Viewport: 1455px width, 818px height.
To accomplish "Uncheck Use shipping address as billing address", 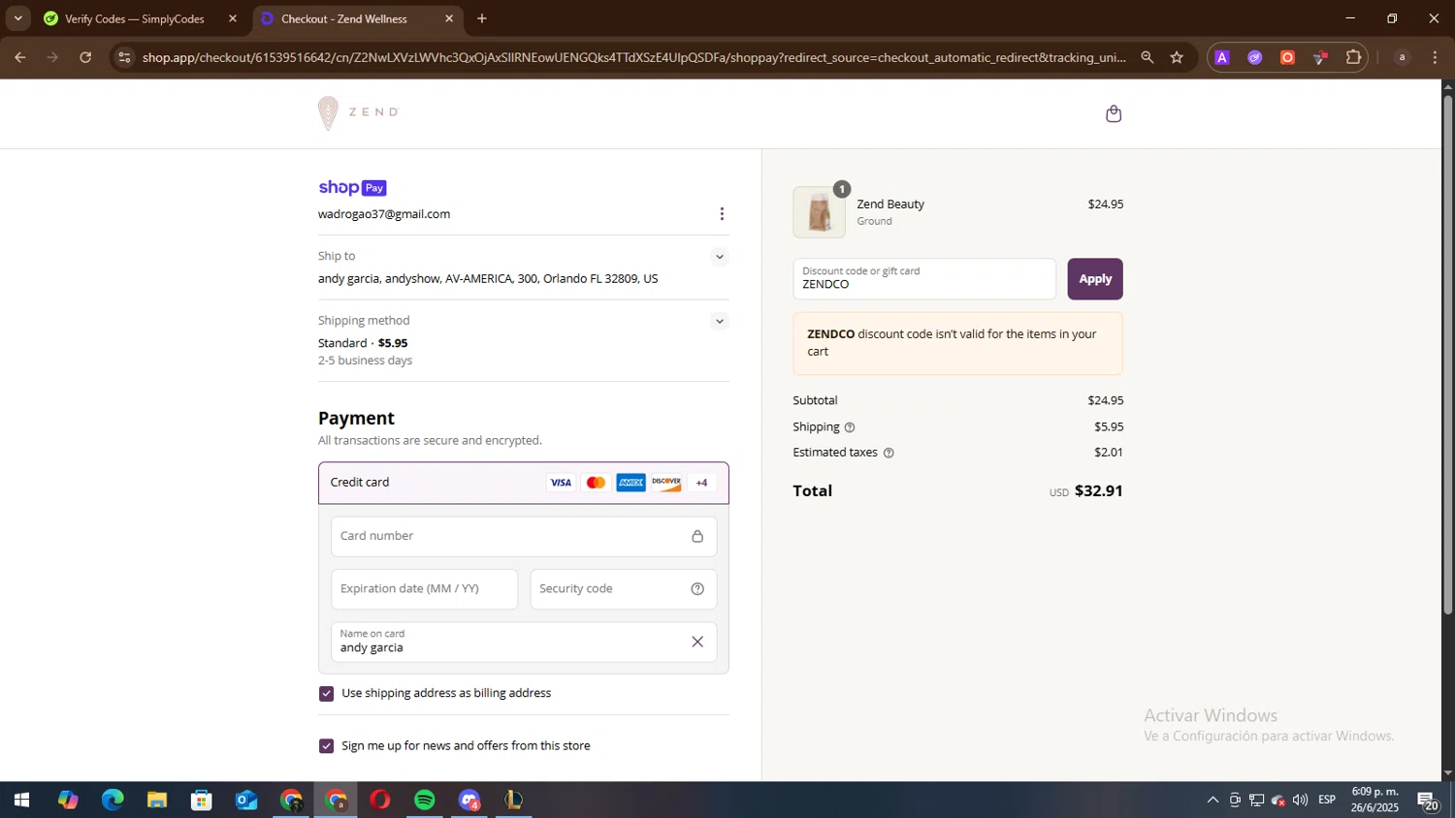I will (326, 693).
